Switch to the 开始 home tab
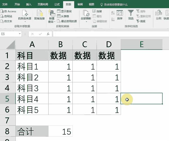169x141 pixels. click(x=17, y=5)
